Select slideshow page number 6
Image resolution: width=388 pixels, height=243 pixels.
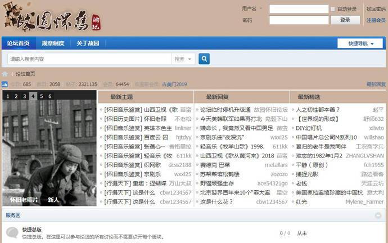(50, 96)
